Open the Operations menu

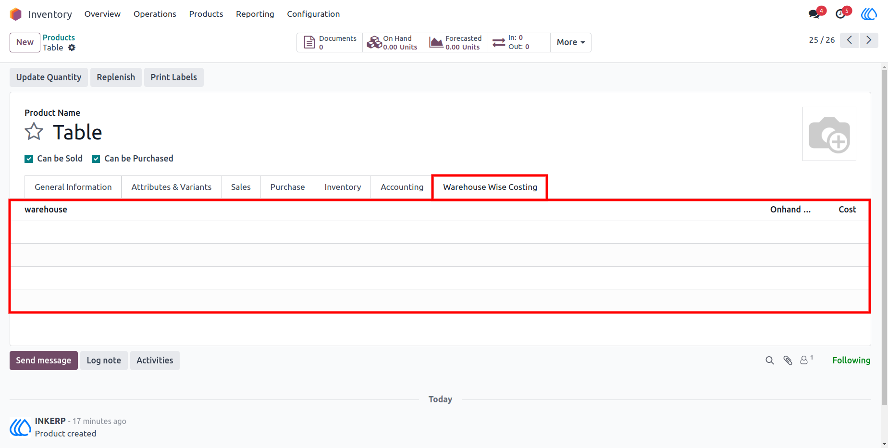pyautogui.click(x=155, y=14)
